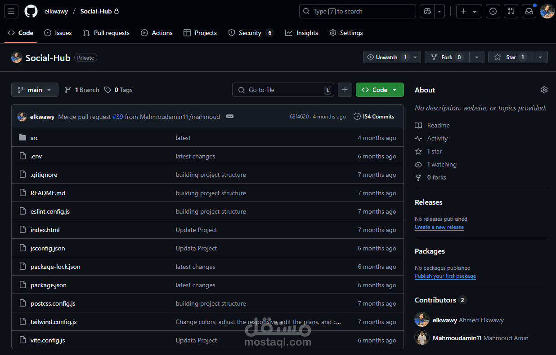The height and width of the screenshot is (355, 556).
Task: Toggle the Star button on repository
Action: tap(511, 57)
